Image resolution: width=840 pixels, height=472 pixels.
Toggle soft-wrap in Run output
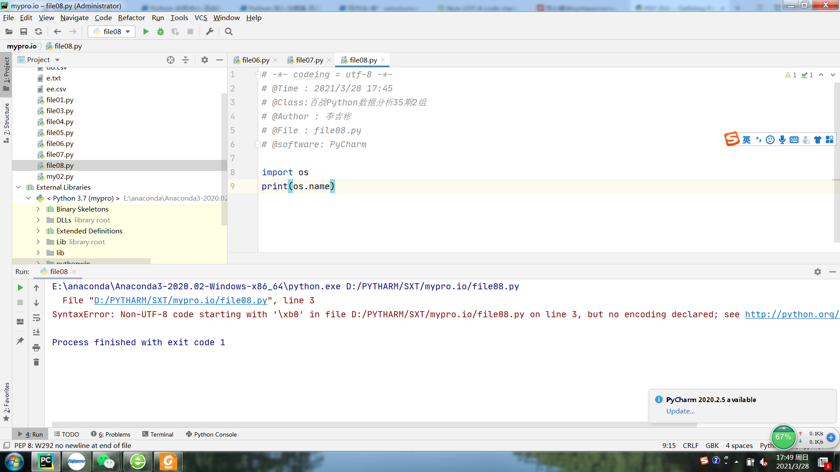[36, 318]
